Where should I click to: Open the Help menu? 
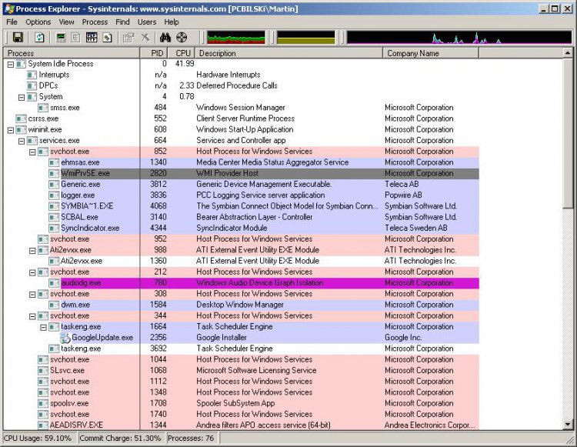(171, 22)
